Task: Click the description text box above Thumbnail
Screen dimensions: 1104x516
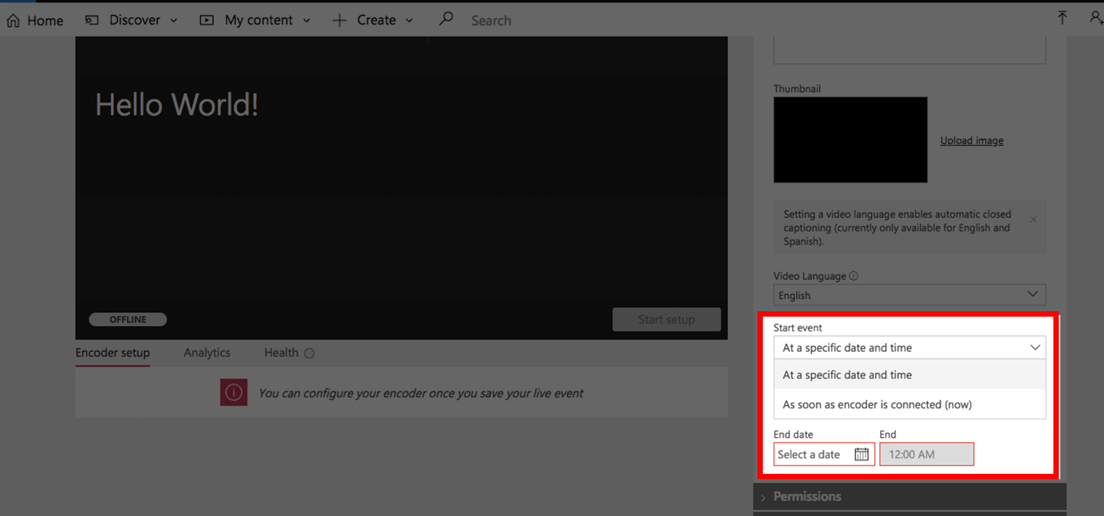Action: click(909, 50)
